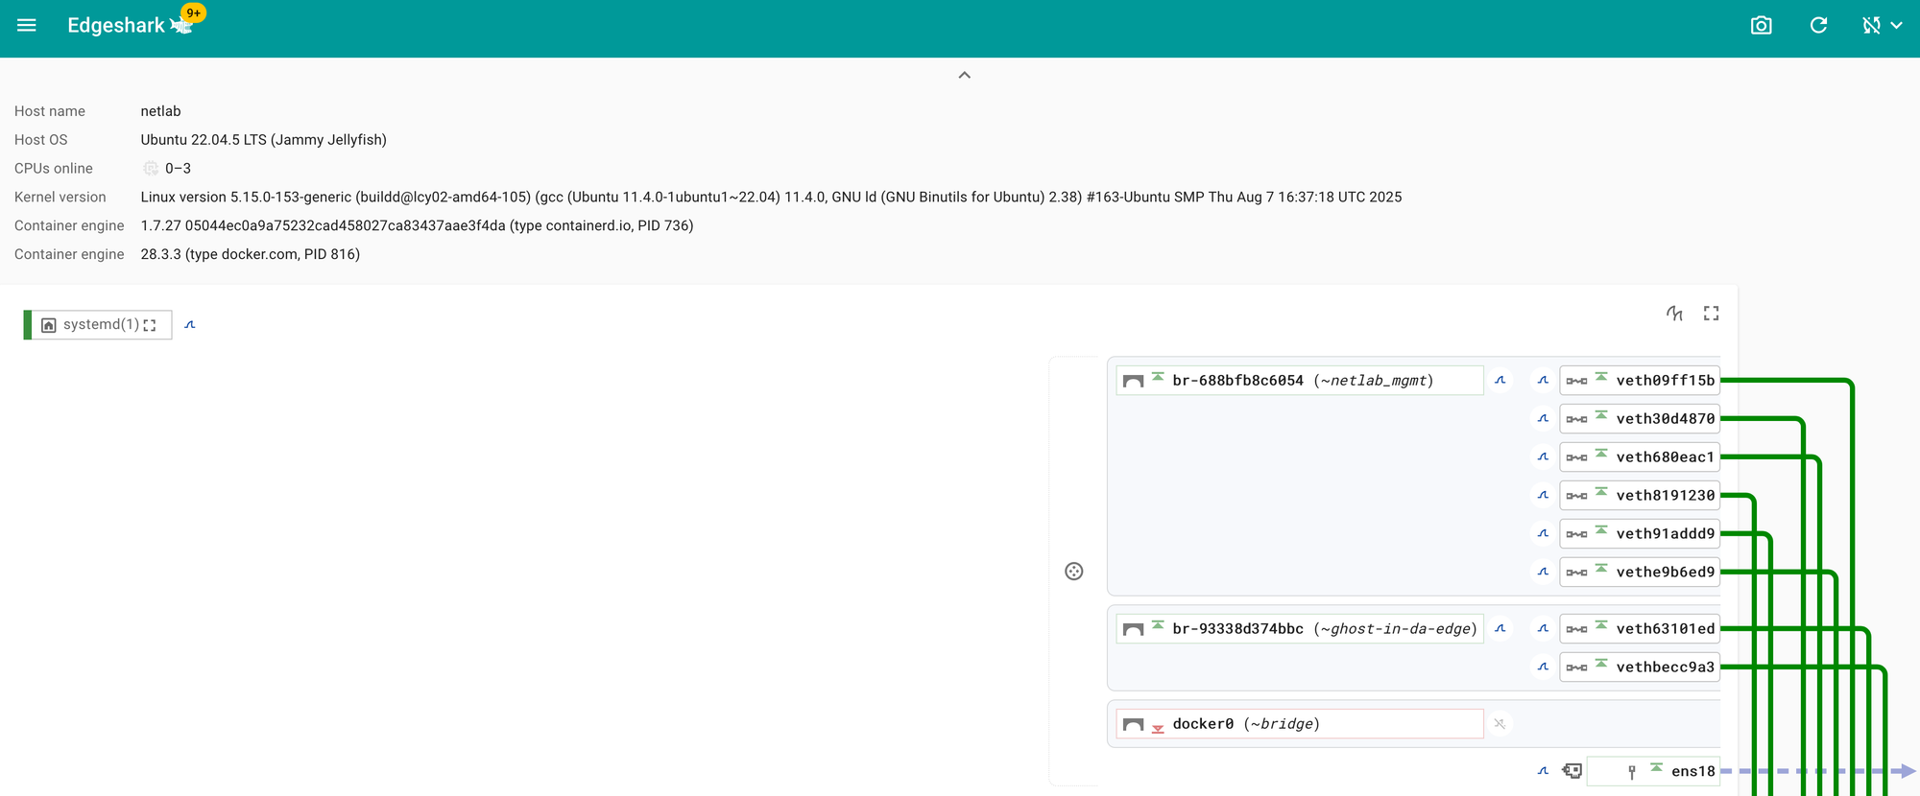This screenshot has height=796, width=1920.
Task: Start capture using shark fin beside systemd(1)
Action: pos(190,325)
